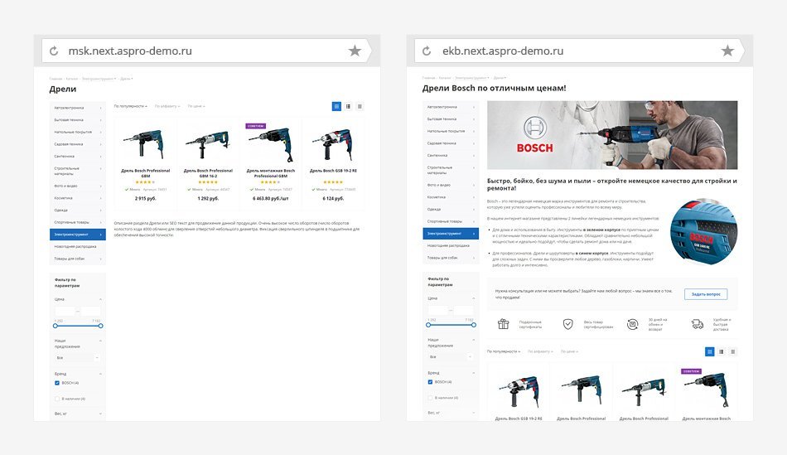Click the gift certificates icon
Viewport: 787px width, 455px height.
504,324
